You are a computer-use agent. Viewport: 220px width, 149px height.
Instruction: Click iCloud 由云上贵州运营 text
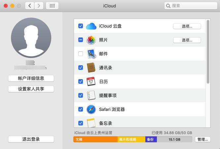(93, 133)
